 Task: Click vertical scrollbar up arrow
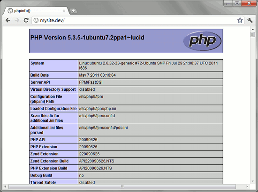pyautogui.click(x=253, y=29)
